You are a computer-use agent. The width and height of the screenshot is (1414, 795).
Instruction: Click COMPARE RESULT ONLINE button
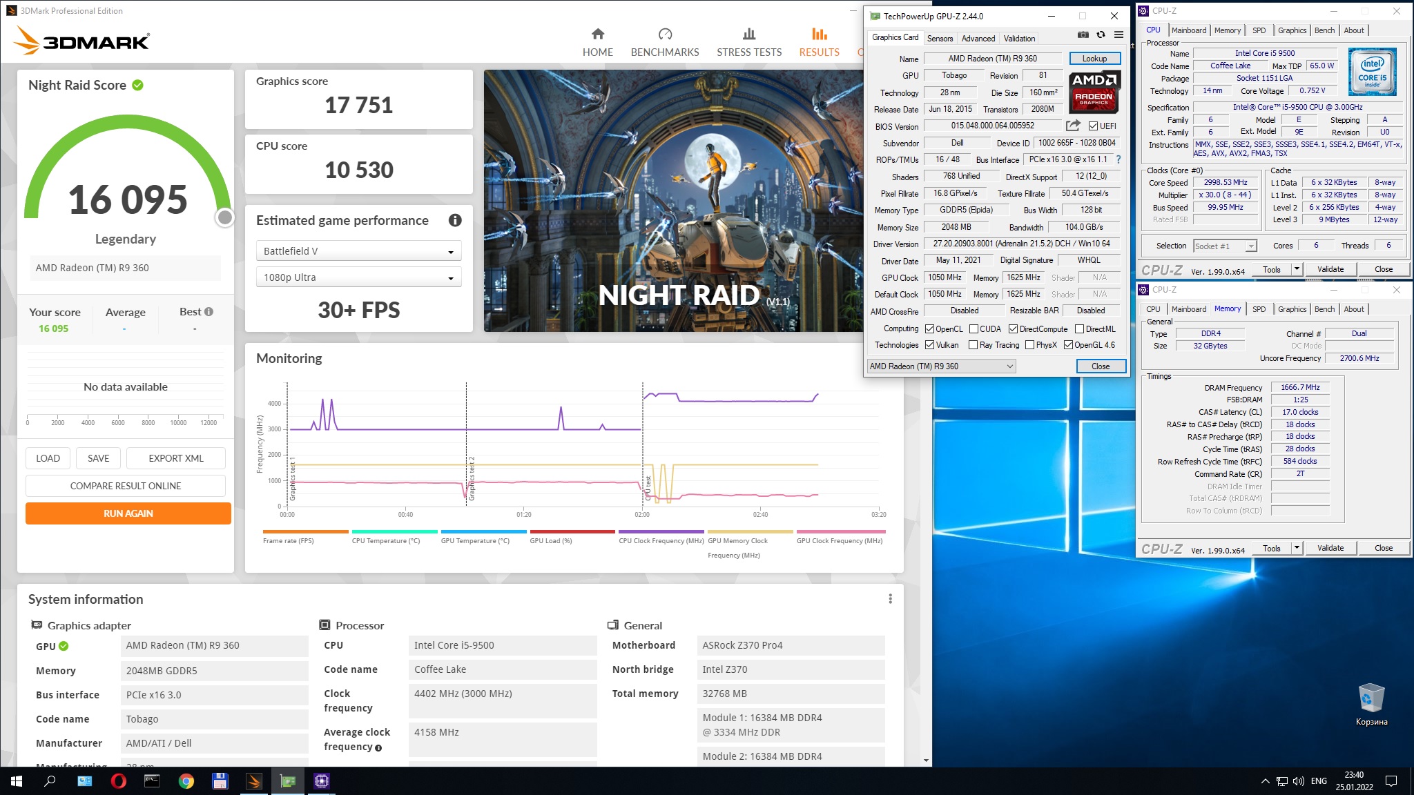point(126,486)
